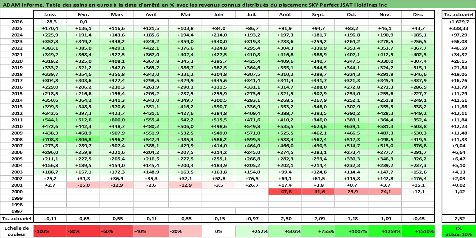Select the -0,65 bottom-row cell under Févr.
The width and height of the screenshot is (476, 238).
pos(83,219)
